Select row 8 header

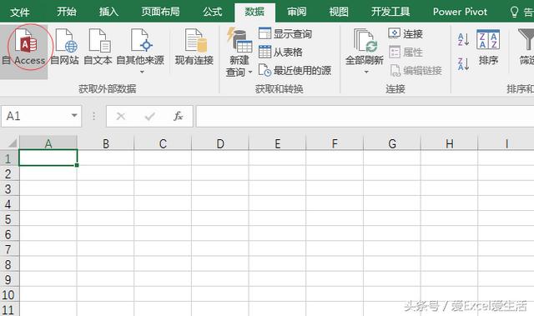click(9, 264)
